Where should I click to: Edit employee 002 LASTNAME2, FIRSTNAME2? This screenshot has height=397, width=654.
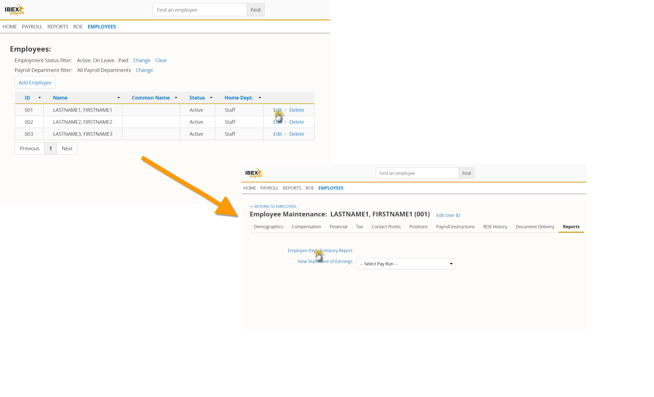coord(278,122)
